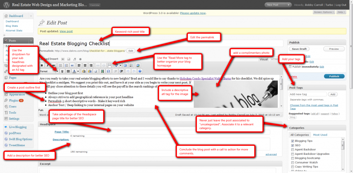Image resolution: width=353 pixels, height=173 pixels.
Task: Check the Agent Backdoor category
Action: pos(292,149)
